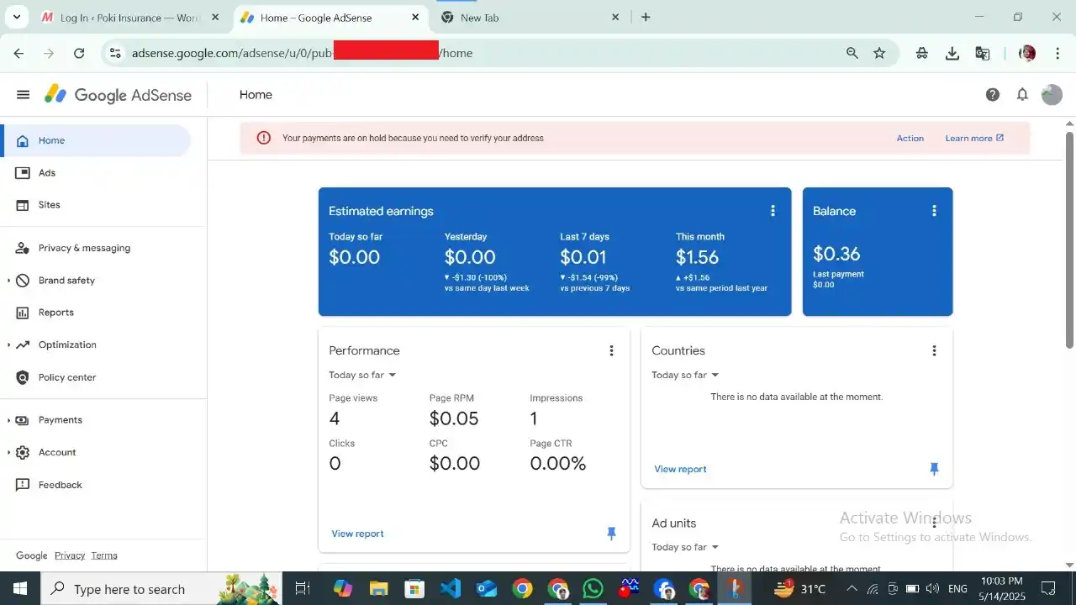Open the AdSense hamburger main menu
Screen dimensions: 1076x605
[x=23, y=95]
